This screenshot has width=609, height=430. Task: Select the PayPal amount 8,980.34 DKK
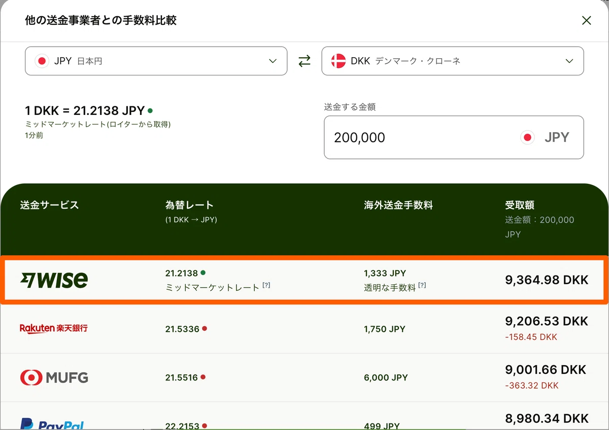(x=547, y=418)
